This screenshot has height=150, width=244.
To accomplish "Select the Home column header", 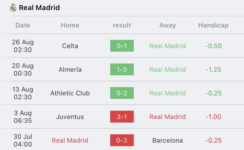I will 70,25.
